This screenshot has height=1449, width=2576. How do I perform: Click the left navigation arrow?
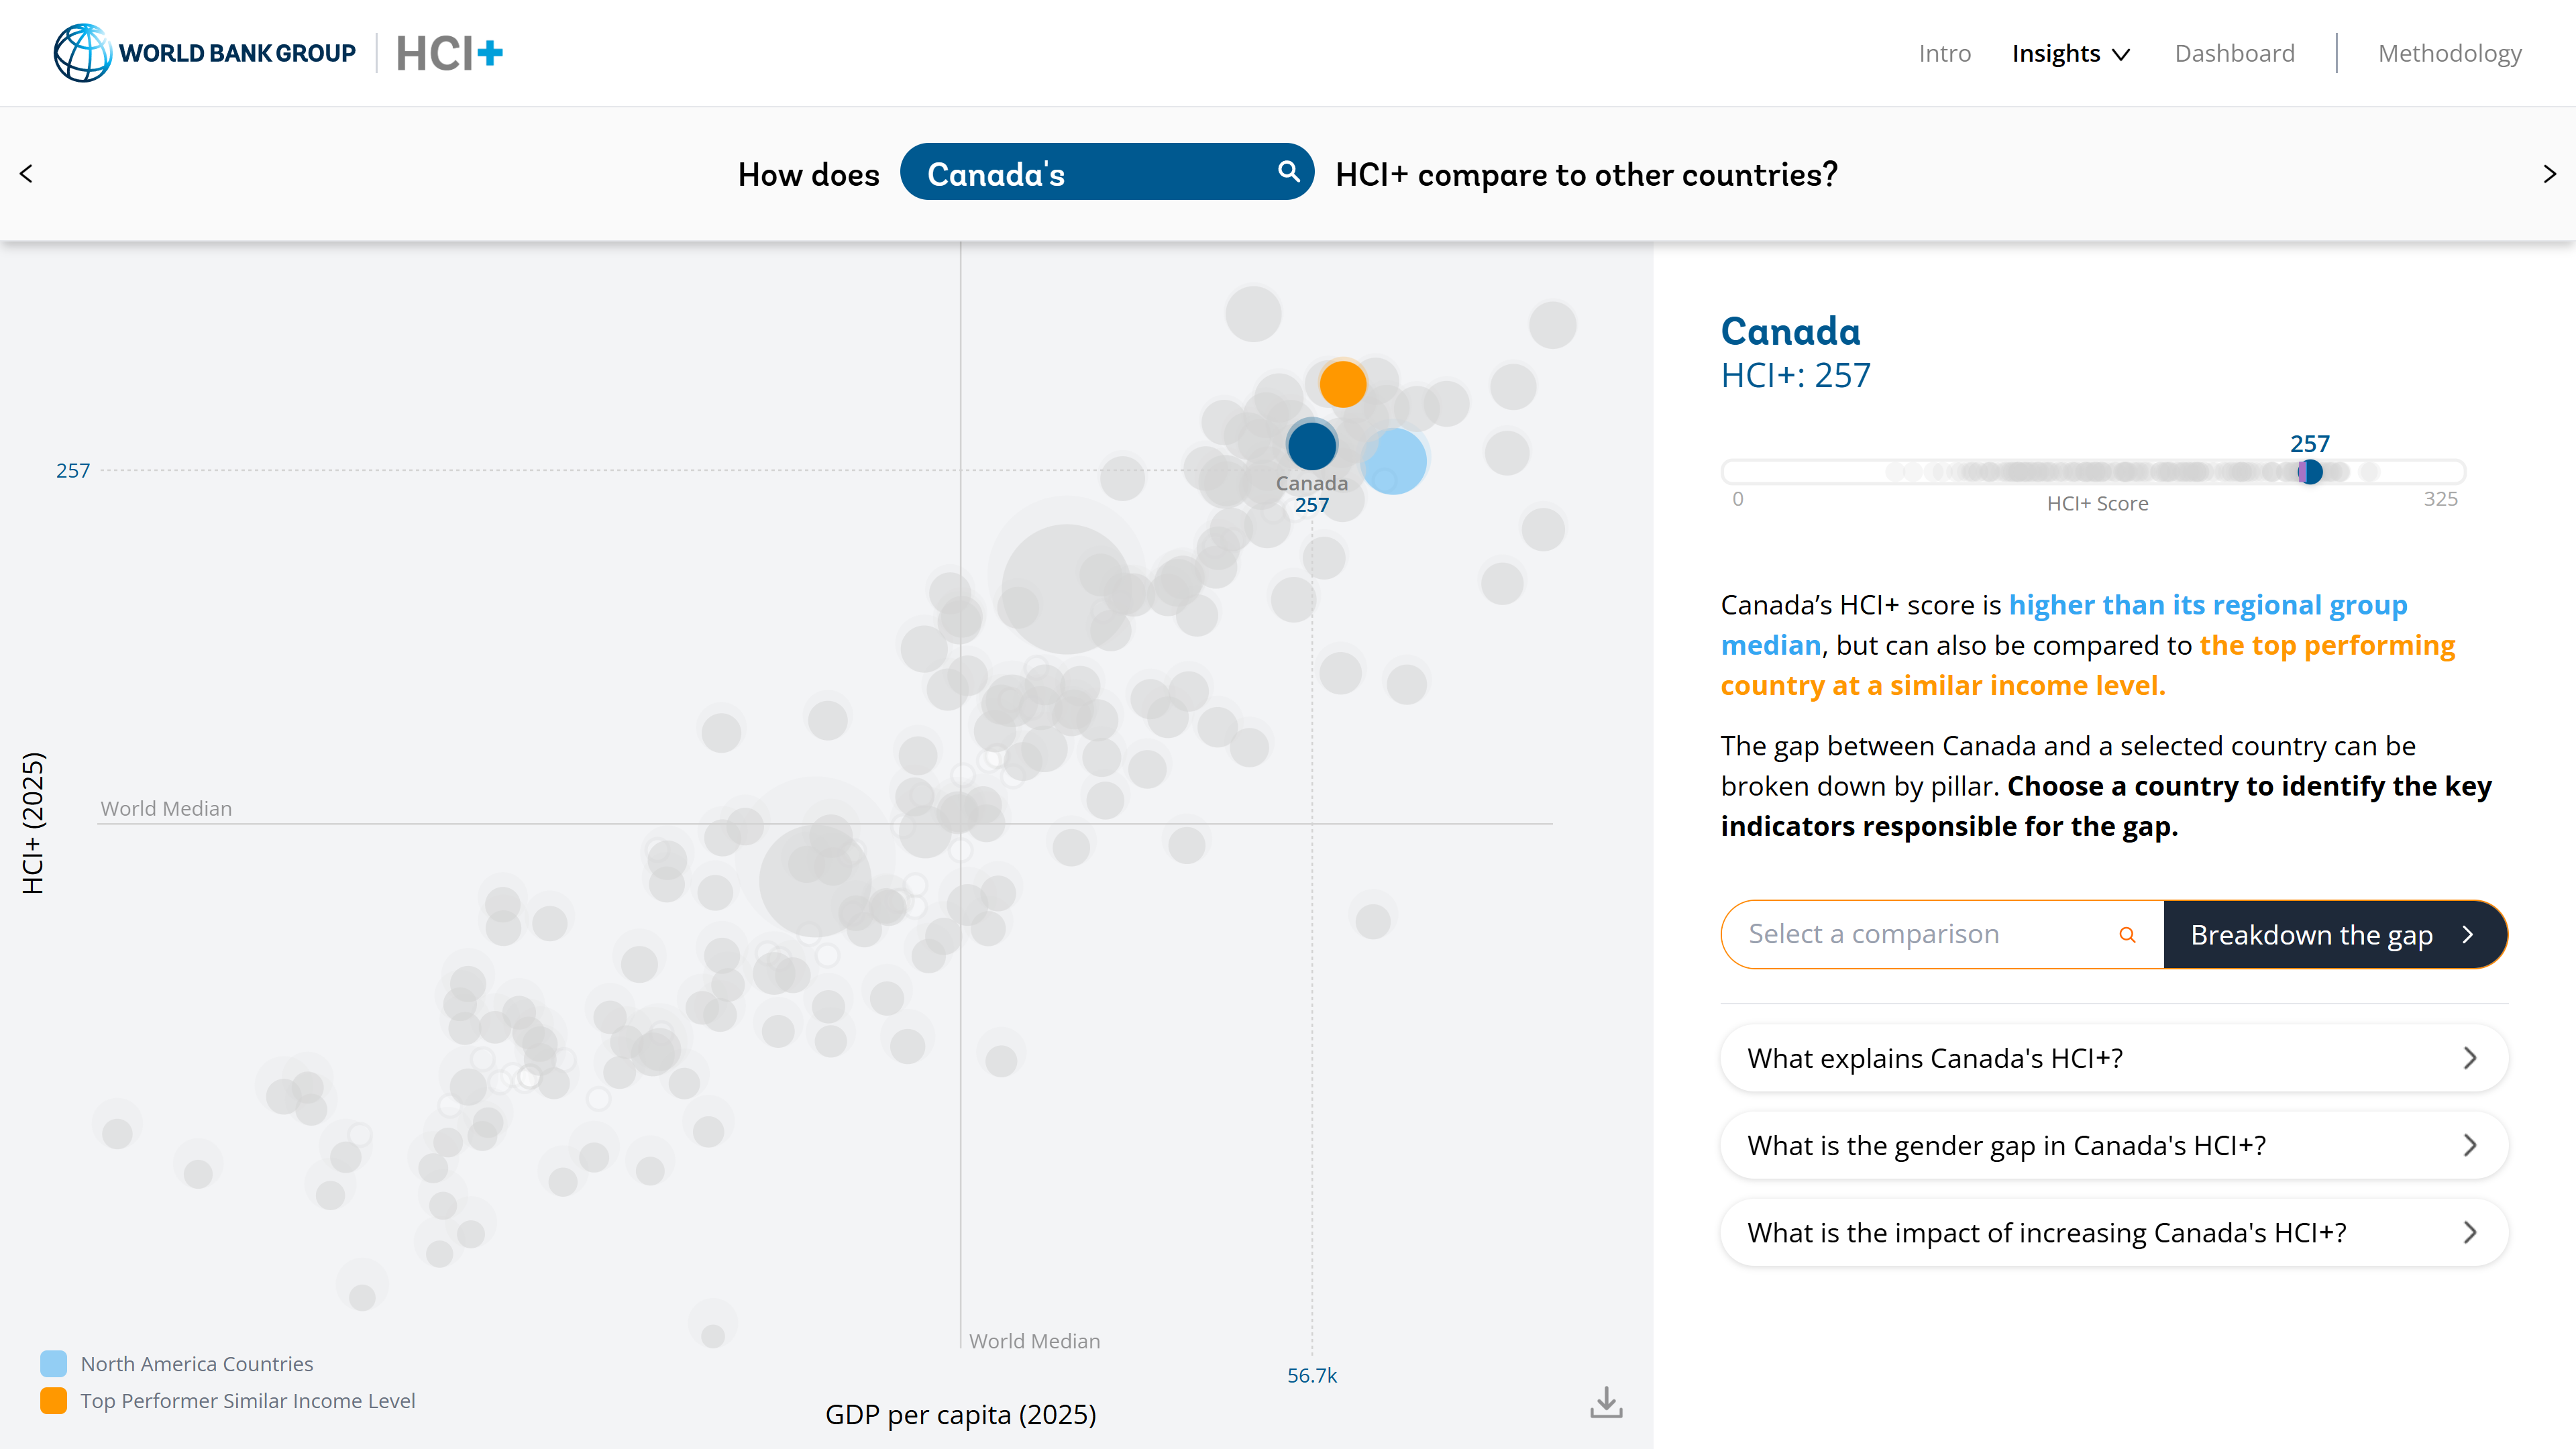[x=26, y=173]
